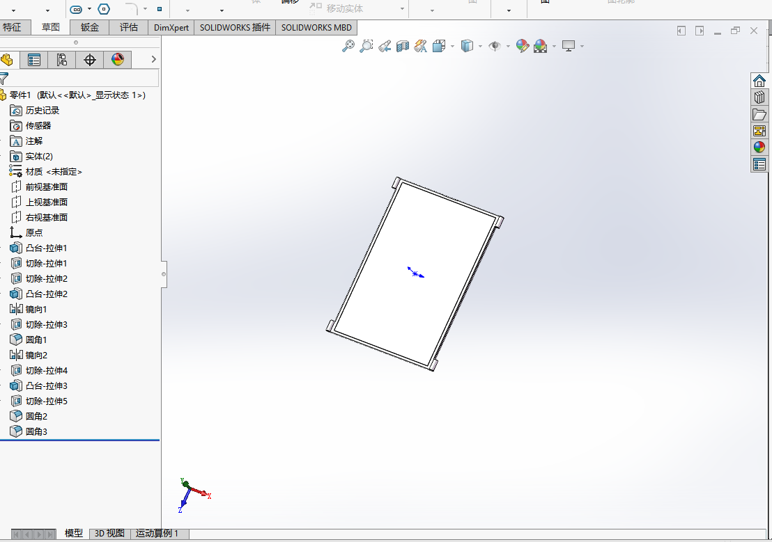Switch to the 钣金 ribbon tab
The image size is (772, 542).
tap(90, 28)
